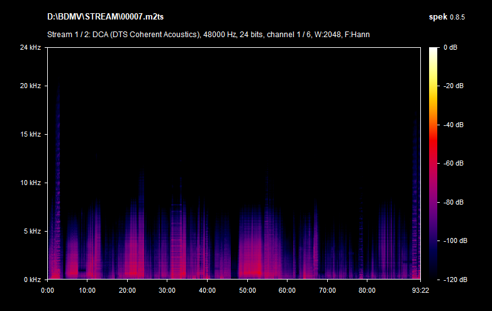
Task: Click the 15 kHz frequency axis label
Action: pos(30,135)
